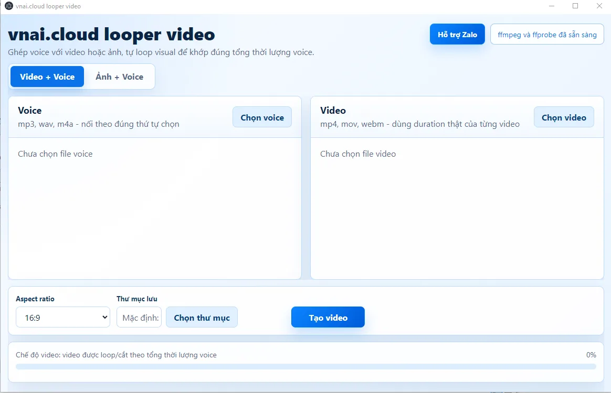Click the vnai.cloud looper video heading
611x393 pixels.
(111, 35)
